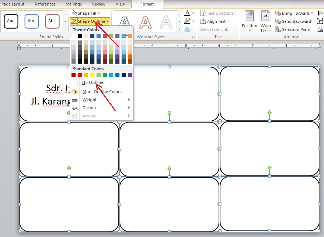The image size is (324, 237).
Task: Choose More Outline Colors option
Action: point(103,92)
